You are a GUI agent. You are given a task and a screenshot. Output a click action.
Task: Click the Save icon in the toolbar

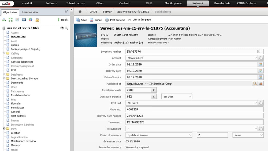coord(78,20)
